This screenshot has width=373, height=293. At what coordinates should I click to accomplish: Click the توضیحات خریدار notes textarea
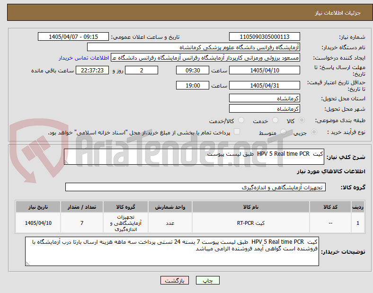click(172, 251)
